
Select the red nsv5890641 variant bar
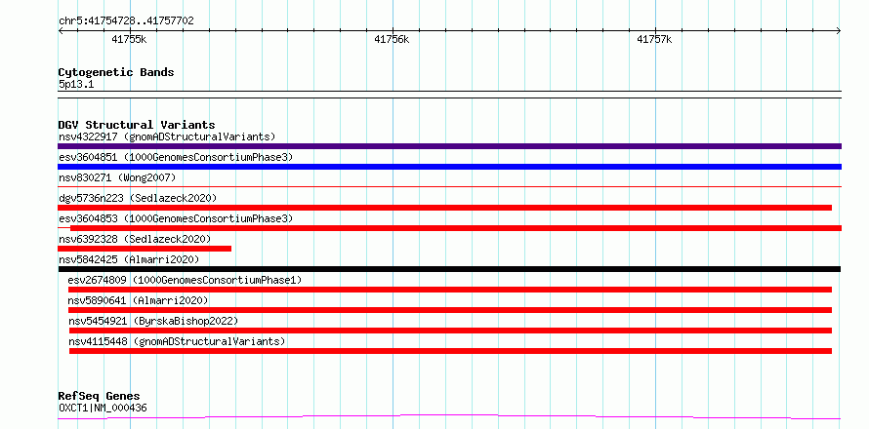pos(450,310)
